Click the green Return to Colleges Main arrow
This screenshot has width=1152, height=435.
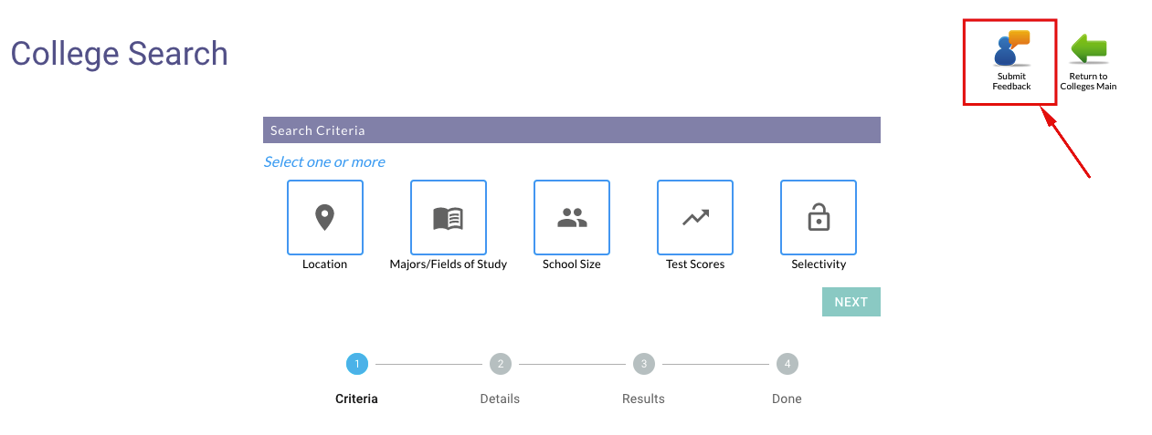click(1088, 48)
